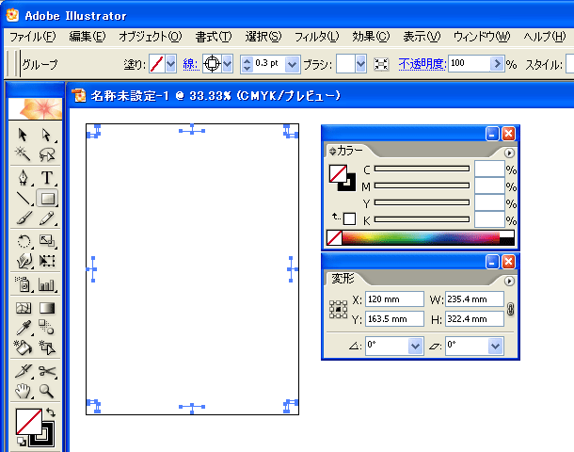574x452 pixels.
Task: Select the Hand tool
Action: (24, 391)
